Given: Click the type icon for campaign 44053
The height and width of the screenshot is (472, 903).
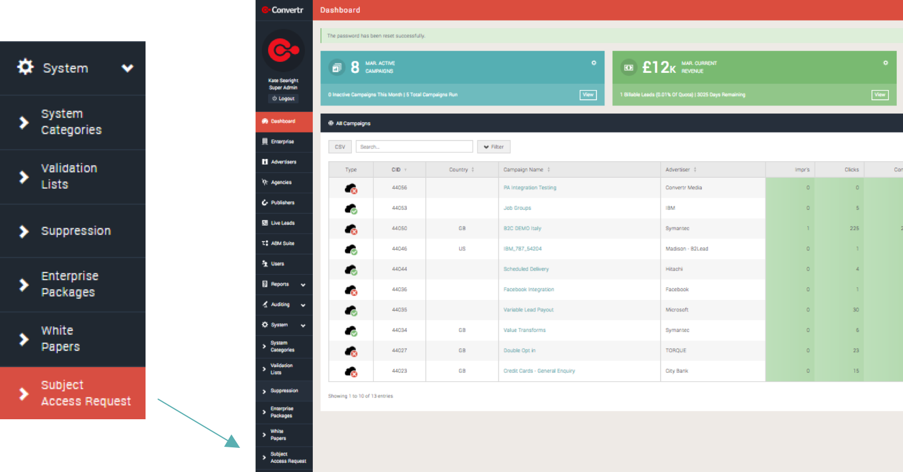Looking at the screenshot, I should [351, 208].
